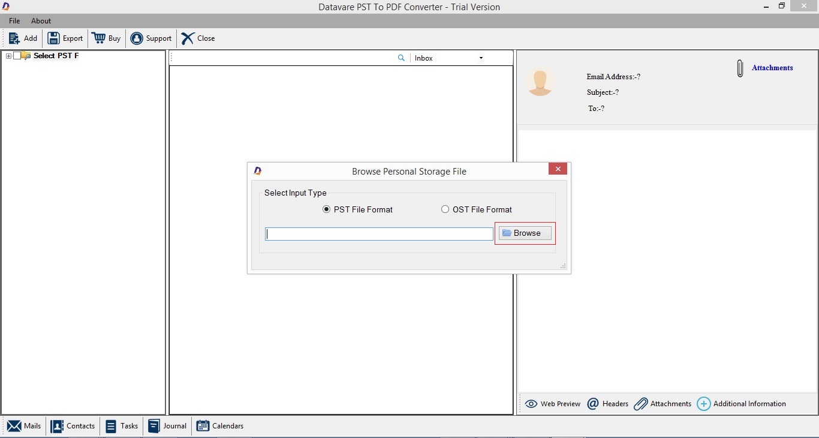Tick the Select PST F tree checkbox
Viewport: 819px width, 438px height.
click(x=17, y=56)
